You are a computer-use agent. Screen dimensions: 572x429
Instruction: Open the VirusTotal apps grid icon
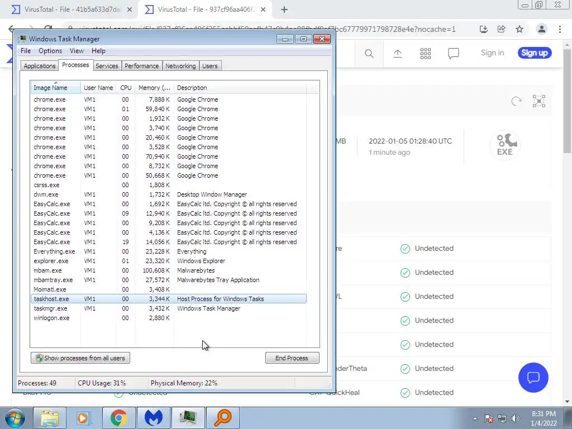click(425, 54)
